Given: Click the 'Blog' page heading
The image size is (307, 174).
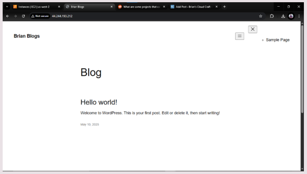Looking at the screenshot, I should [x=91, y=72].
